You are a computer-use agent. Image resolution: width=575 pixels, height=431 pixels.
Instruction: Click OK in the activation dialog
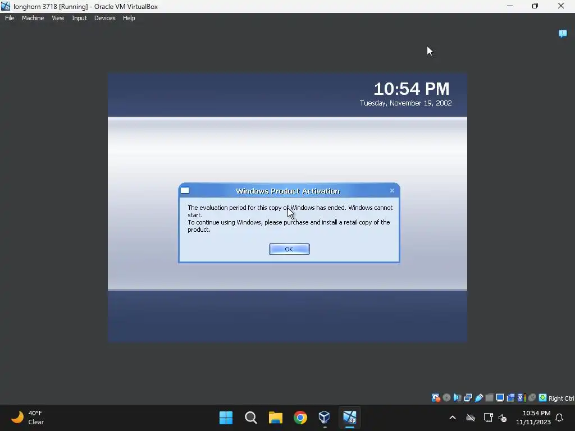289,249
